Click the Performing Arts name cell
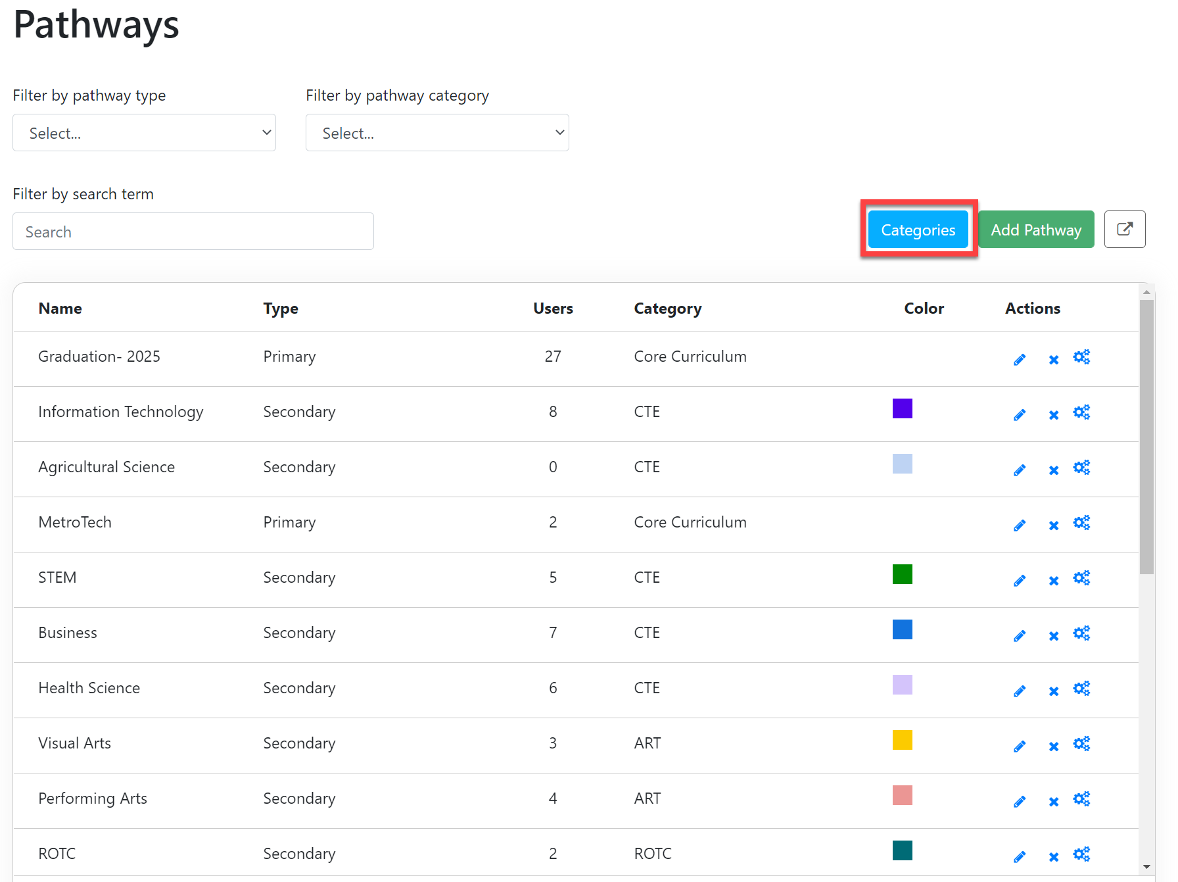 pyautogui.click(x=93, y=798)
